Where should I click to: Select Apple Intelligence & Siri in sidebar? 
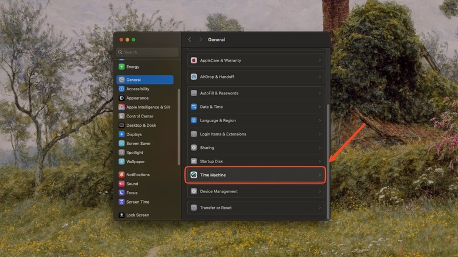pos(147,107)
